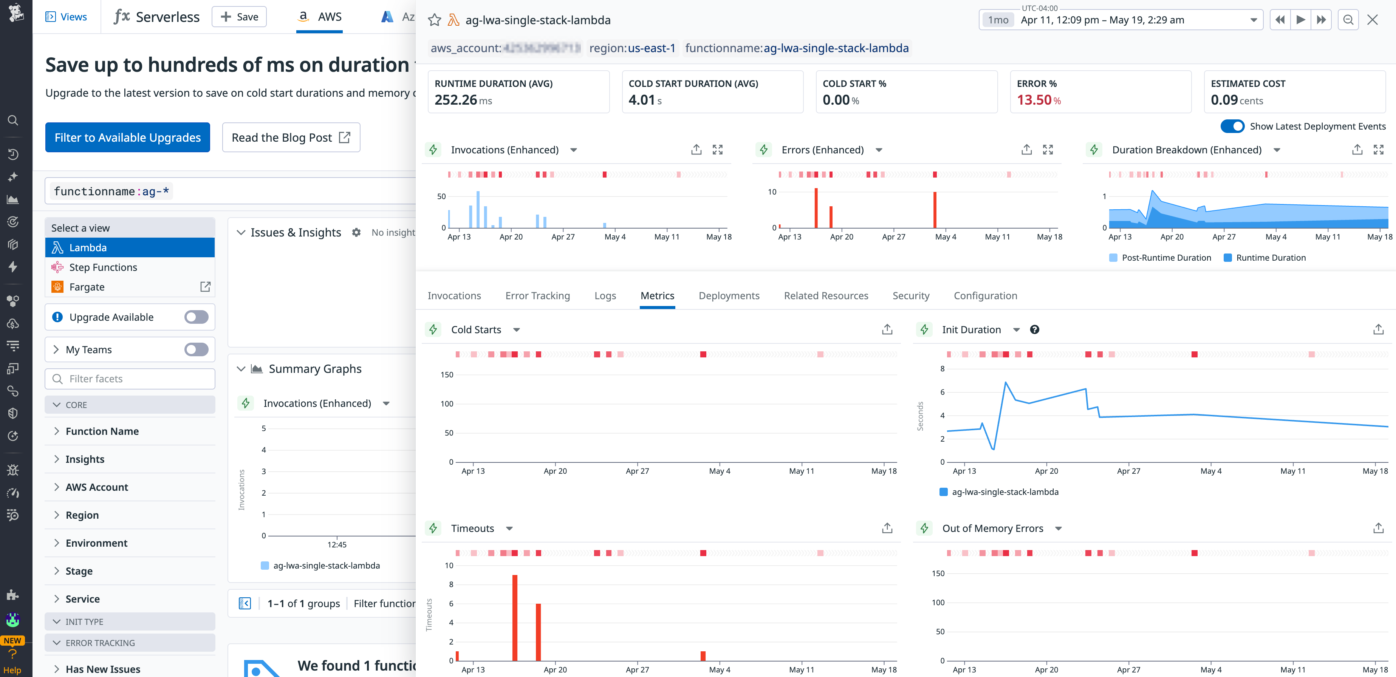The image size is (1396, 677).
Task: Click the Filter to Available Upgrades button
Action: tap(127, 137)
